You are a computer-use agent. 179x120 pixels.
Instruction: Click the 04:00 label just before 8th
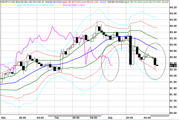point(94,118)
